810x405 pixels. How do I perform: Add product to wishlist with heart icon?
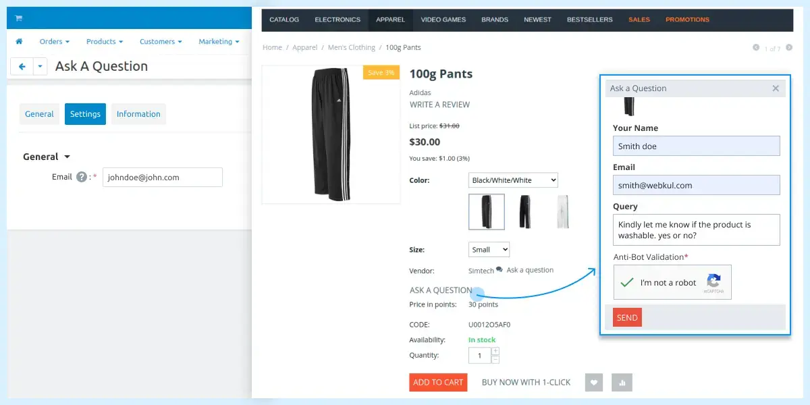tap(595, 383)
